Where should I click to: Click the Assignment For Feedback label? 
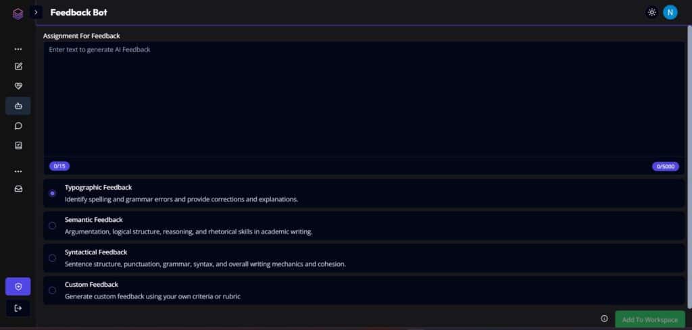click(x=81, y=36)
